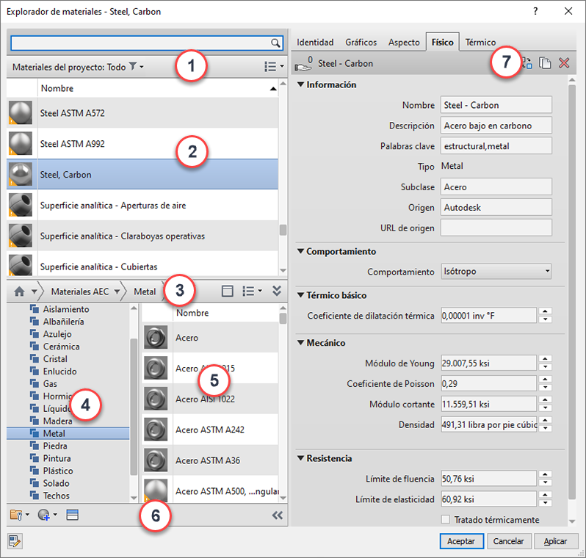Select the Acero library material
Image resolution: width=586 pixels, height=558 pixels.
(210, 338)
